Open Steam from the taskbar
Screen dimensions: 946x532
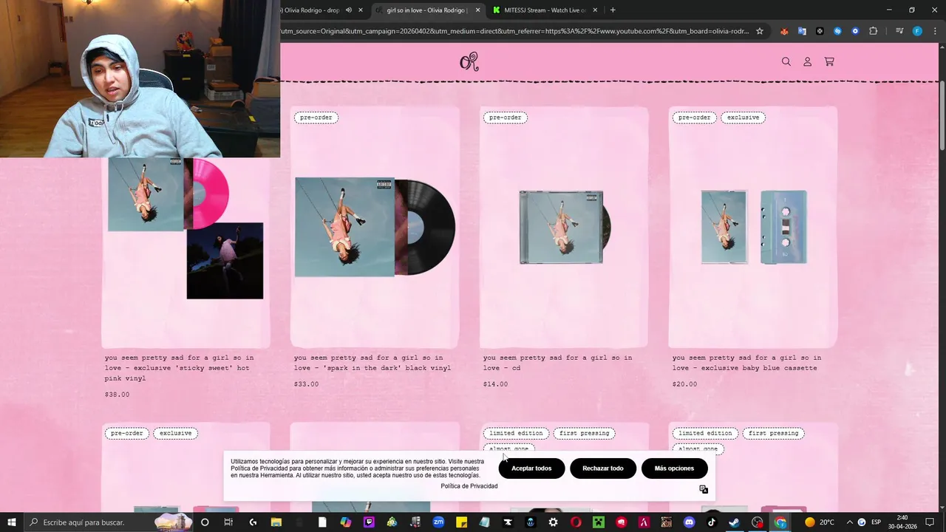[735, 522]
